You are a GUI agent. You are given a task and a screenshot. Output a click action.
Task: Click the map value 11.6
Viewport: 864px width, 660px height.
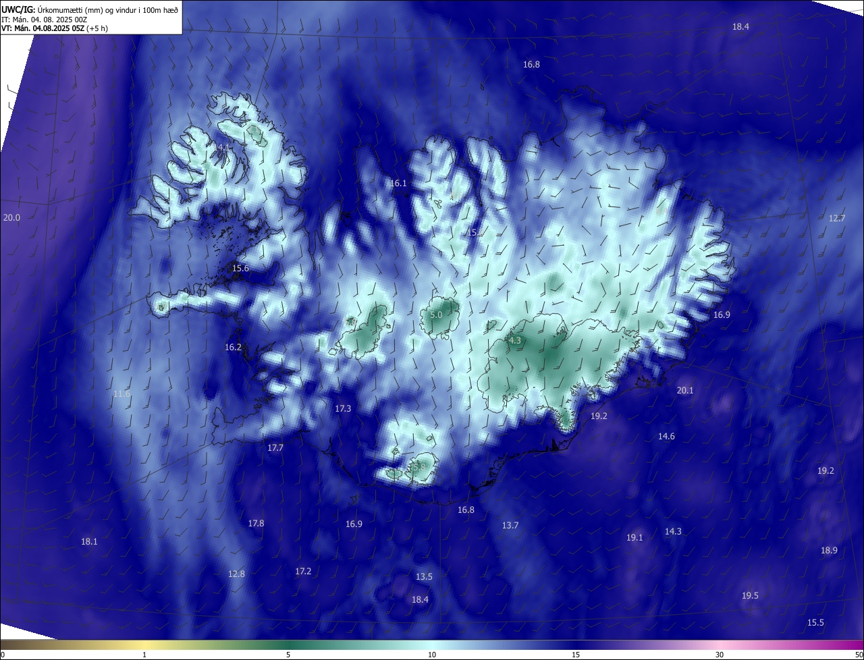coord(122,393)
